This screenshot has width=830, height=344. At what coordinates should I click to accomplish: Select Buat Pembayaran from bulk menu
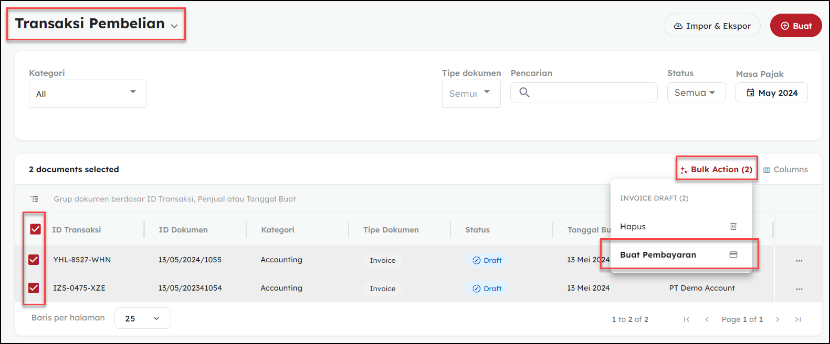[658, 255]
